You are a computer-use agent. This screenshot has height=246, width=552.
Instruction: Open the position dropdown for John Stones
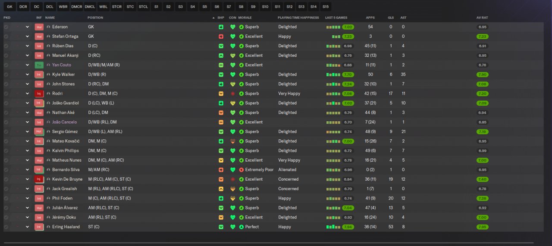pyautogui.click(x=28, y=84)
